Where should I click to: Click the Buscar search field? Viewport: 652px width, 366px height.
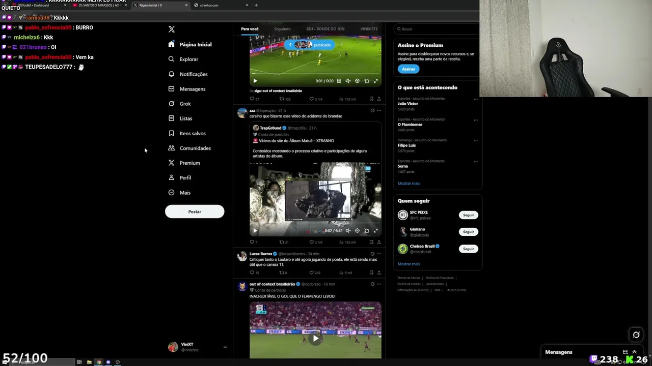[438, 29]
